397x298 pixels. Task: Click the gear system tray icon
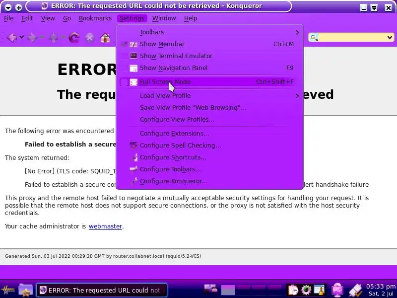[306, 290]
